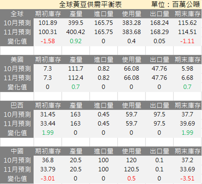202x184 pixels.
Task: Click 巴西 11月預測 export value 97.5
Action: pos(159,123)
